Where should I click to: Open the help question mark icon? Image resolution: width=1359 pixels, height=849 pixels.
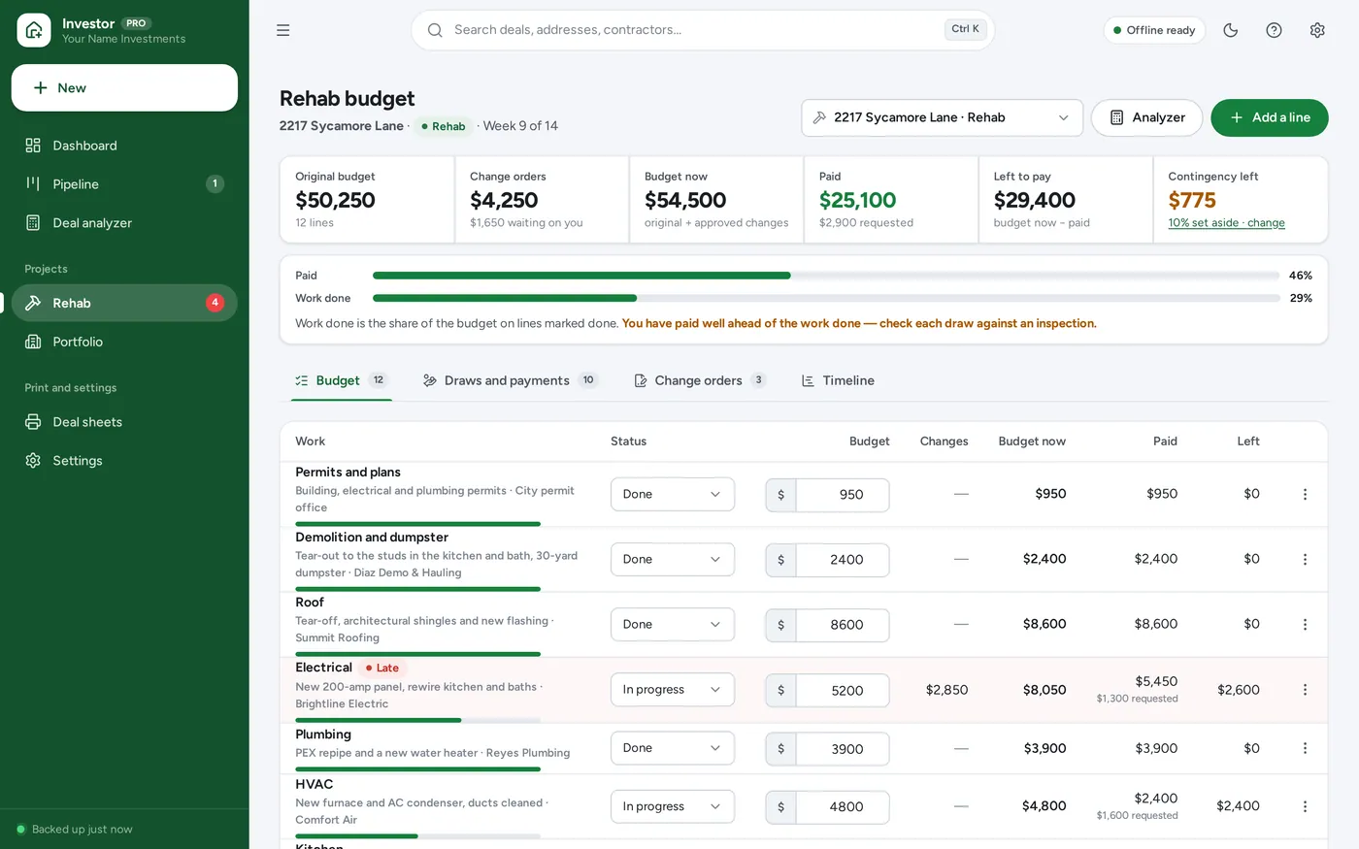tap(1274, 30)
